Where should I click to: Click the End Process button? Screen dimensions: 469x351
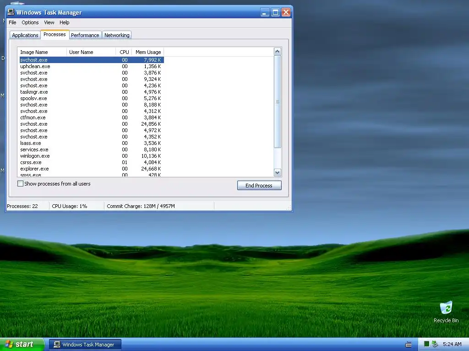[259, 186]
